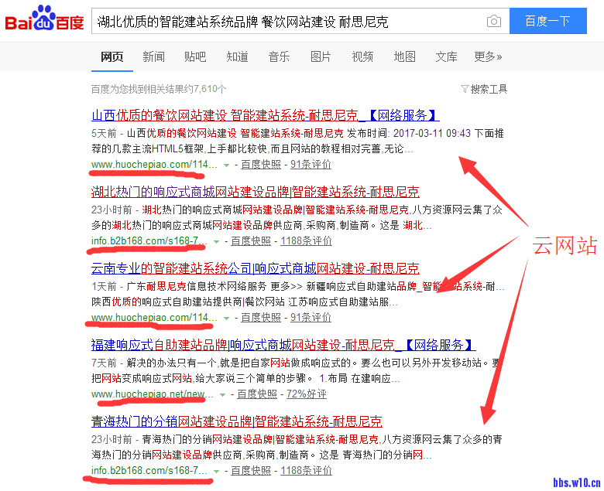This screenshot has width=604, height=491.
Task: Switch to the 视频 tab
Action: coord(362,57)
